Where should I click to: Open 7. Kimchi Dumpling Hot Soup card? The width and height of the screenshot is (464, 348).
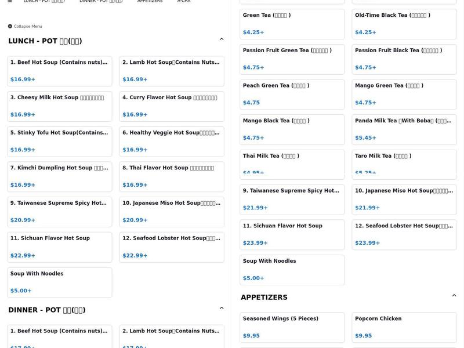(60, 176)
